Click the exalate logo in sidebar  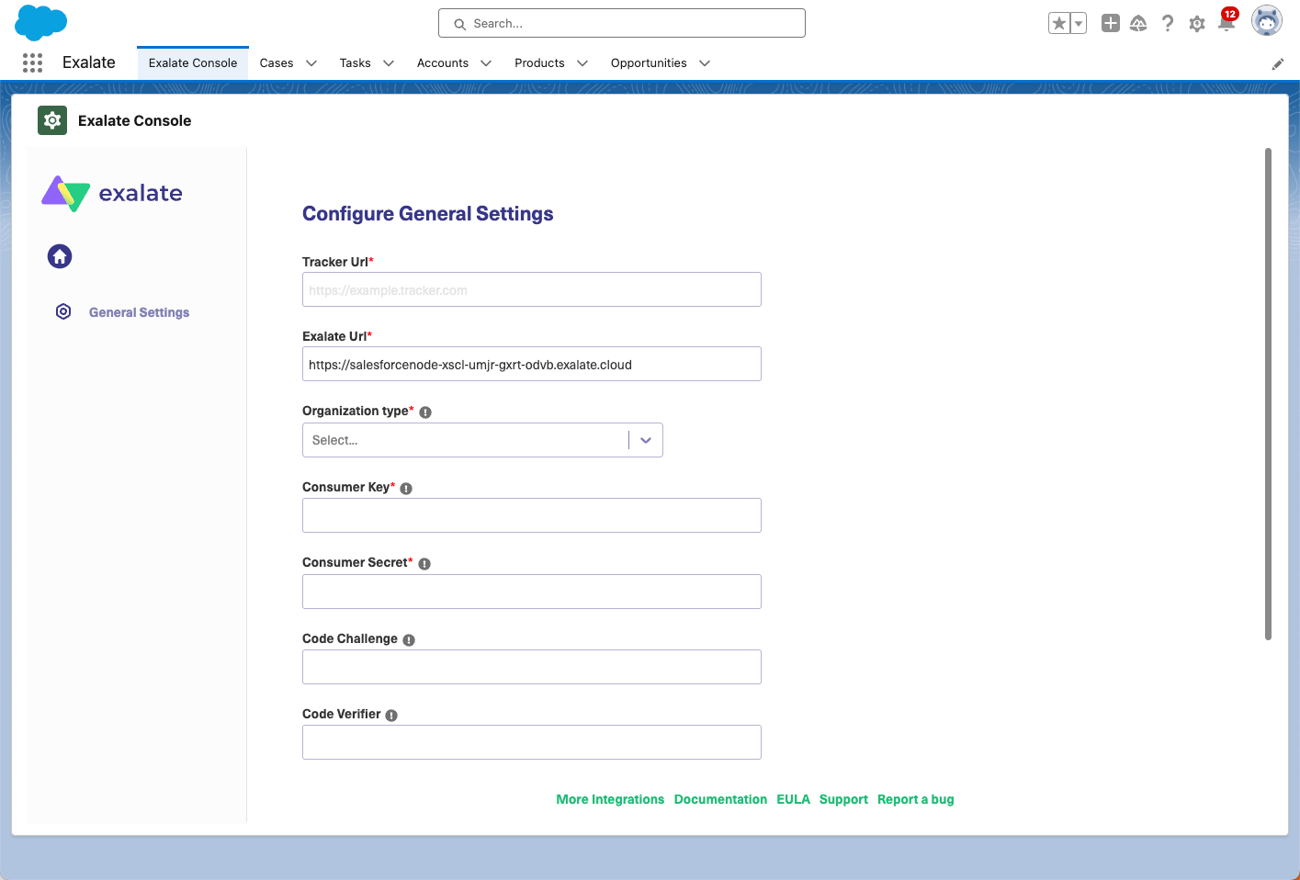[112, 193]
